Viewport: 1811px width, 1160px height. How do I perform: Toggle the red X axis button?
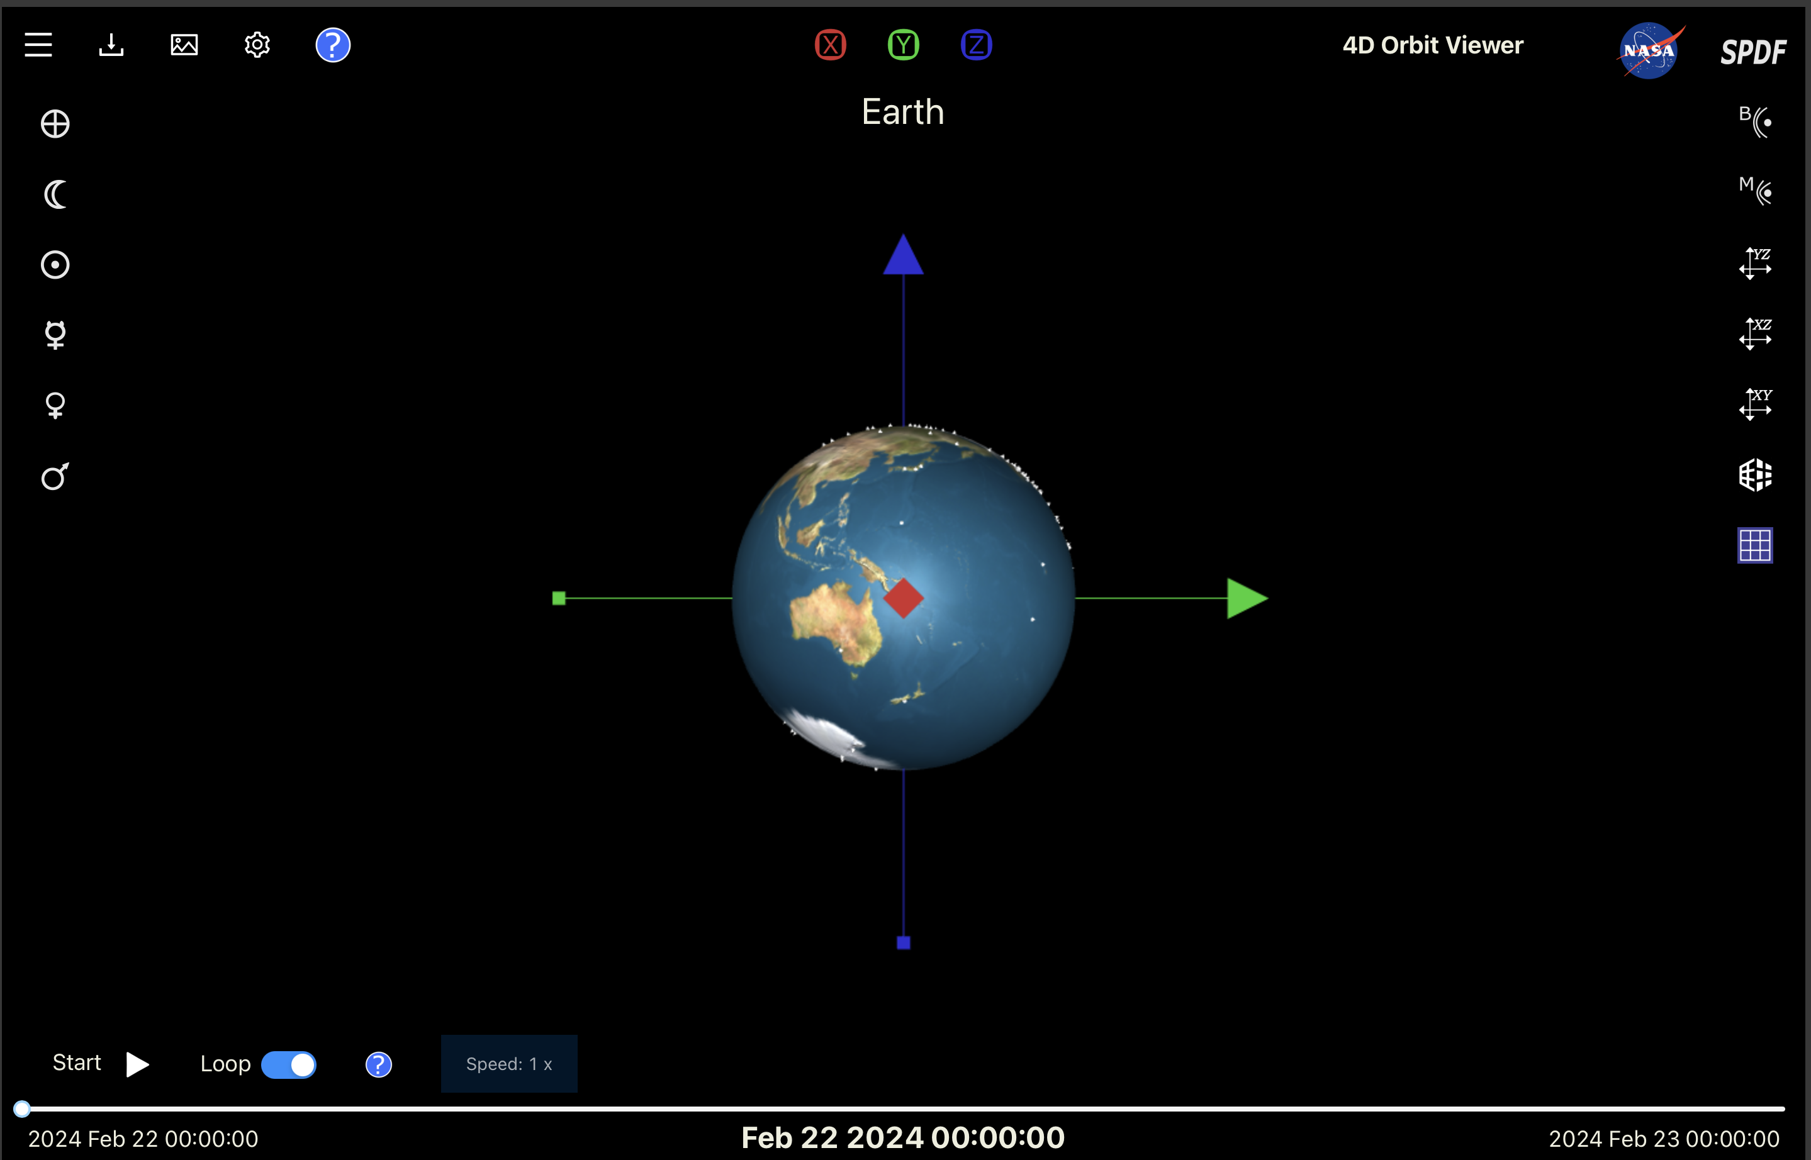click(x=830, y=45)
